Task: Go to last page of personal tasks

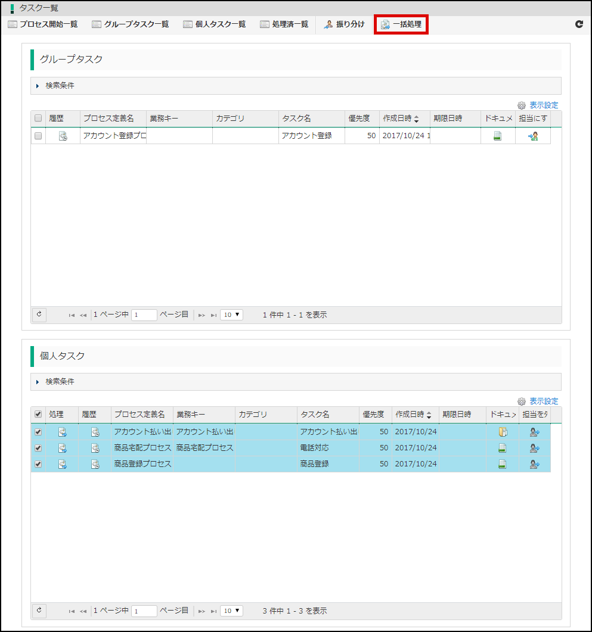Action: coord(214,611)
